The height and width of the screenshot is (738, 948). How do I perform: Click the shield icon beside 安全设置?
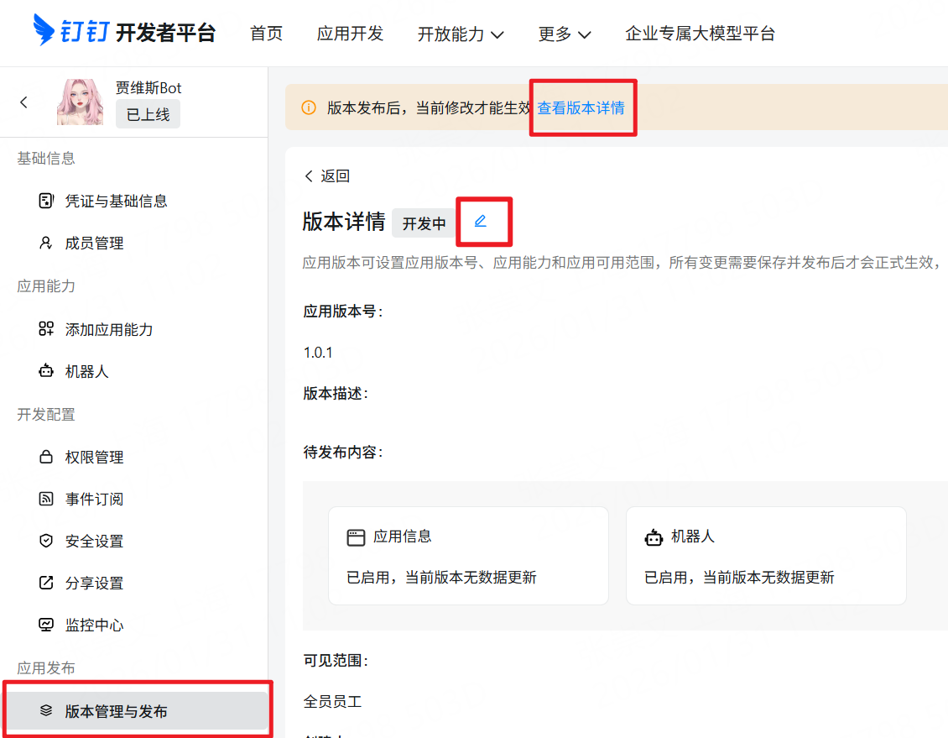tap(46, 541)
